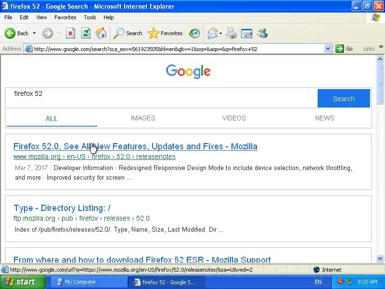This screenshot has height=289, width=385.
Task: Click the vertical scrollbar thumb
Action: 380,83
